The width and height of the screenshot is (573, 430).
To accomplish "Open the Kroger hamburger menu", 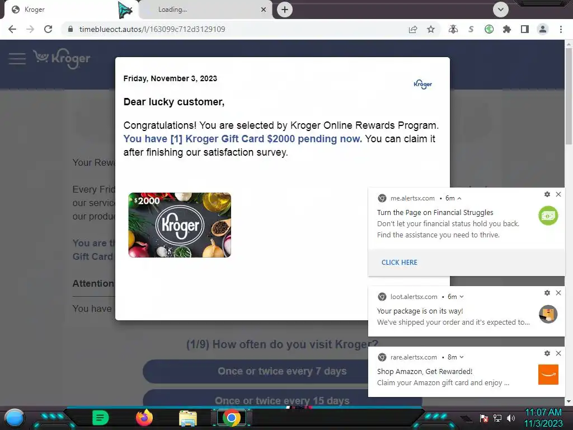I will (x=17, y=58).
